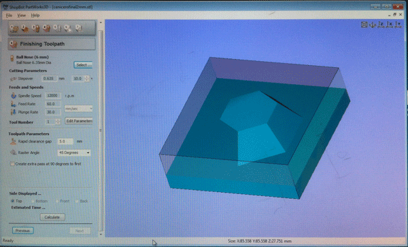Expand the mm/sec feed units dropdown
Image resolution: width=408 pixels, height=247 pixels.
(78, 109)
